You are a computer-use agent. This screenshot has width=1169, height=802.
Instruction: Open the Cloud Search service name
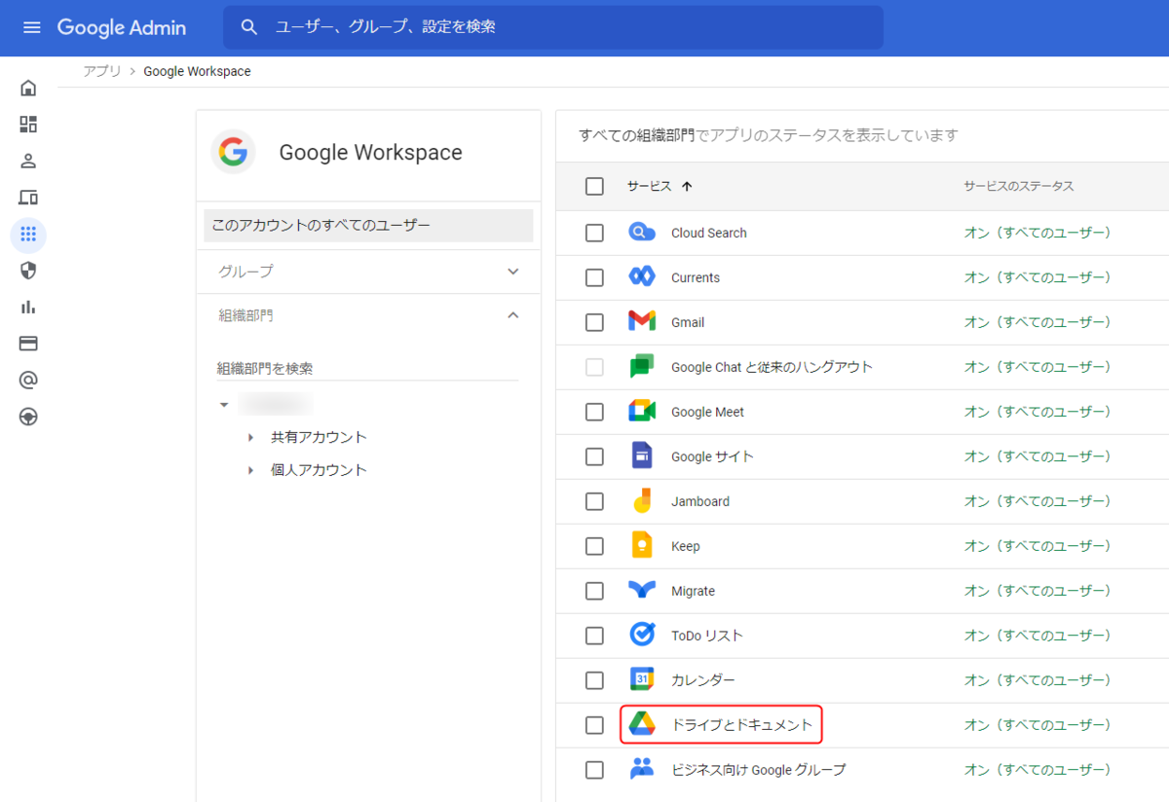click(709, 233)
